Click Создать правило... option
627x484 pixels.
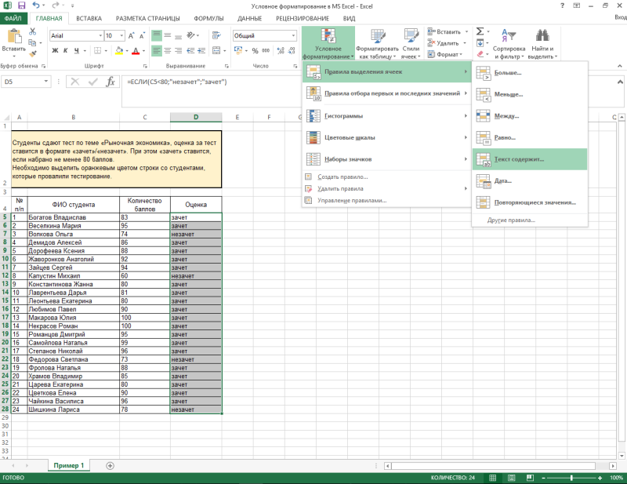[x=386, y=177]
